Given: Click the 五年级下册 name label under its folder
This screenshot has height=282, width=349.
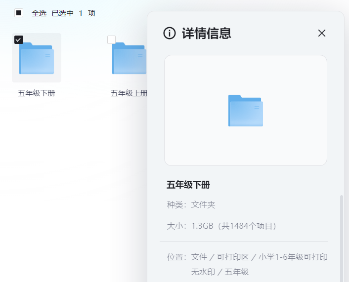Looking at the screenshot, I should 37,93.
